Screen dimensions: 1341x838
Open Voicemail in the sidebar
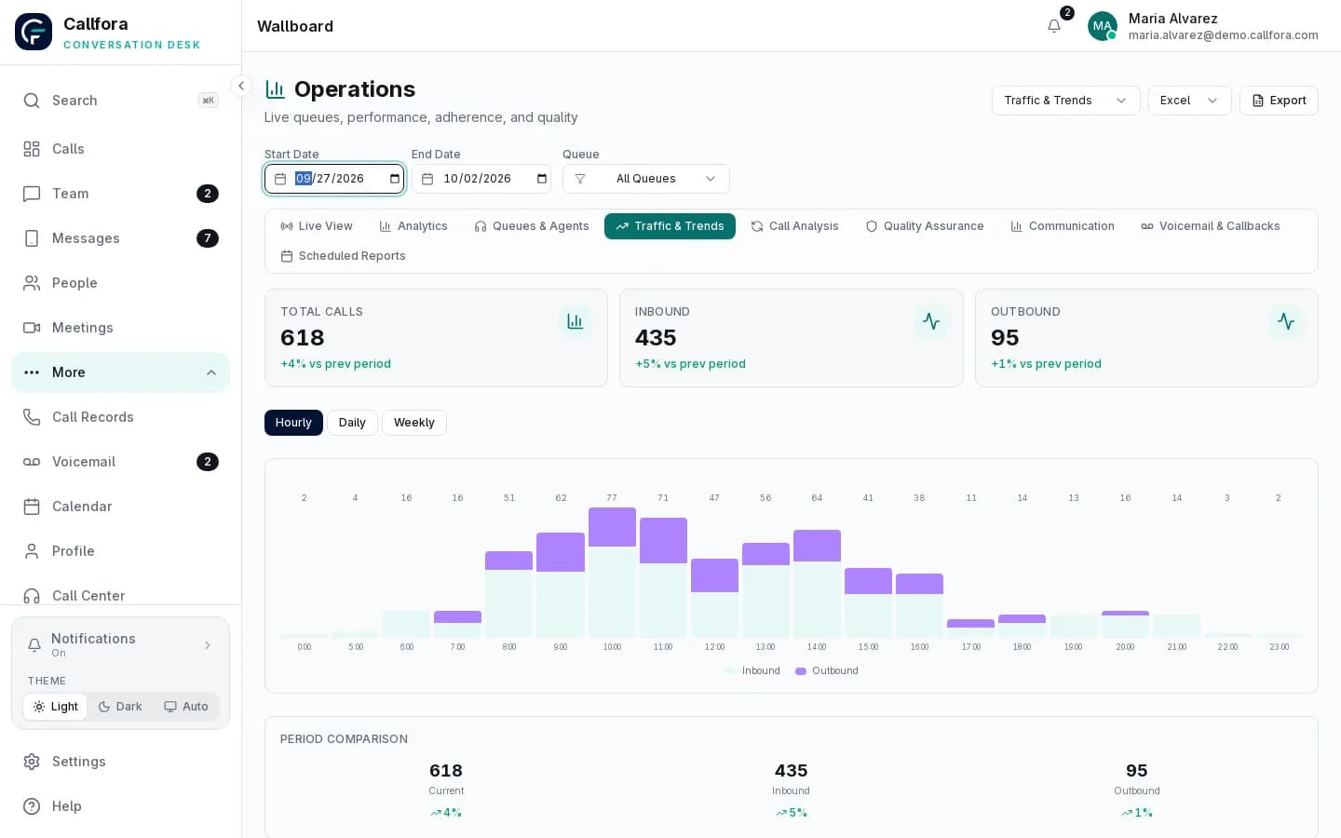tap(120, 462)
